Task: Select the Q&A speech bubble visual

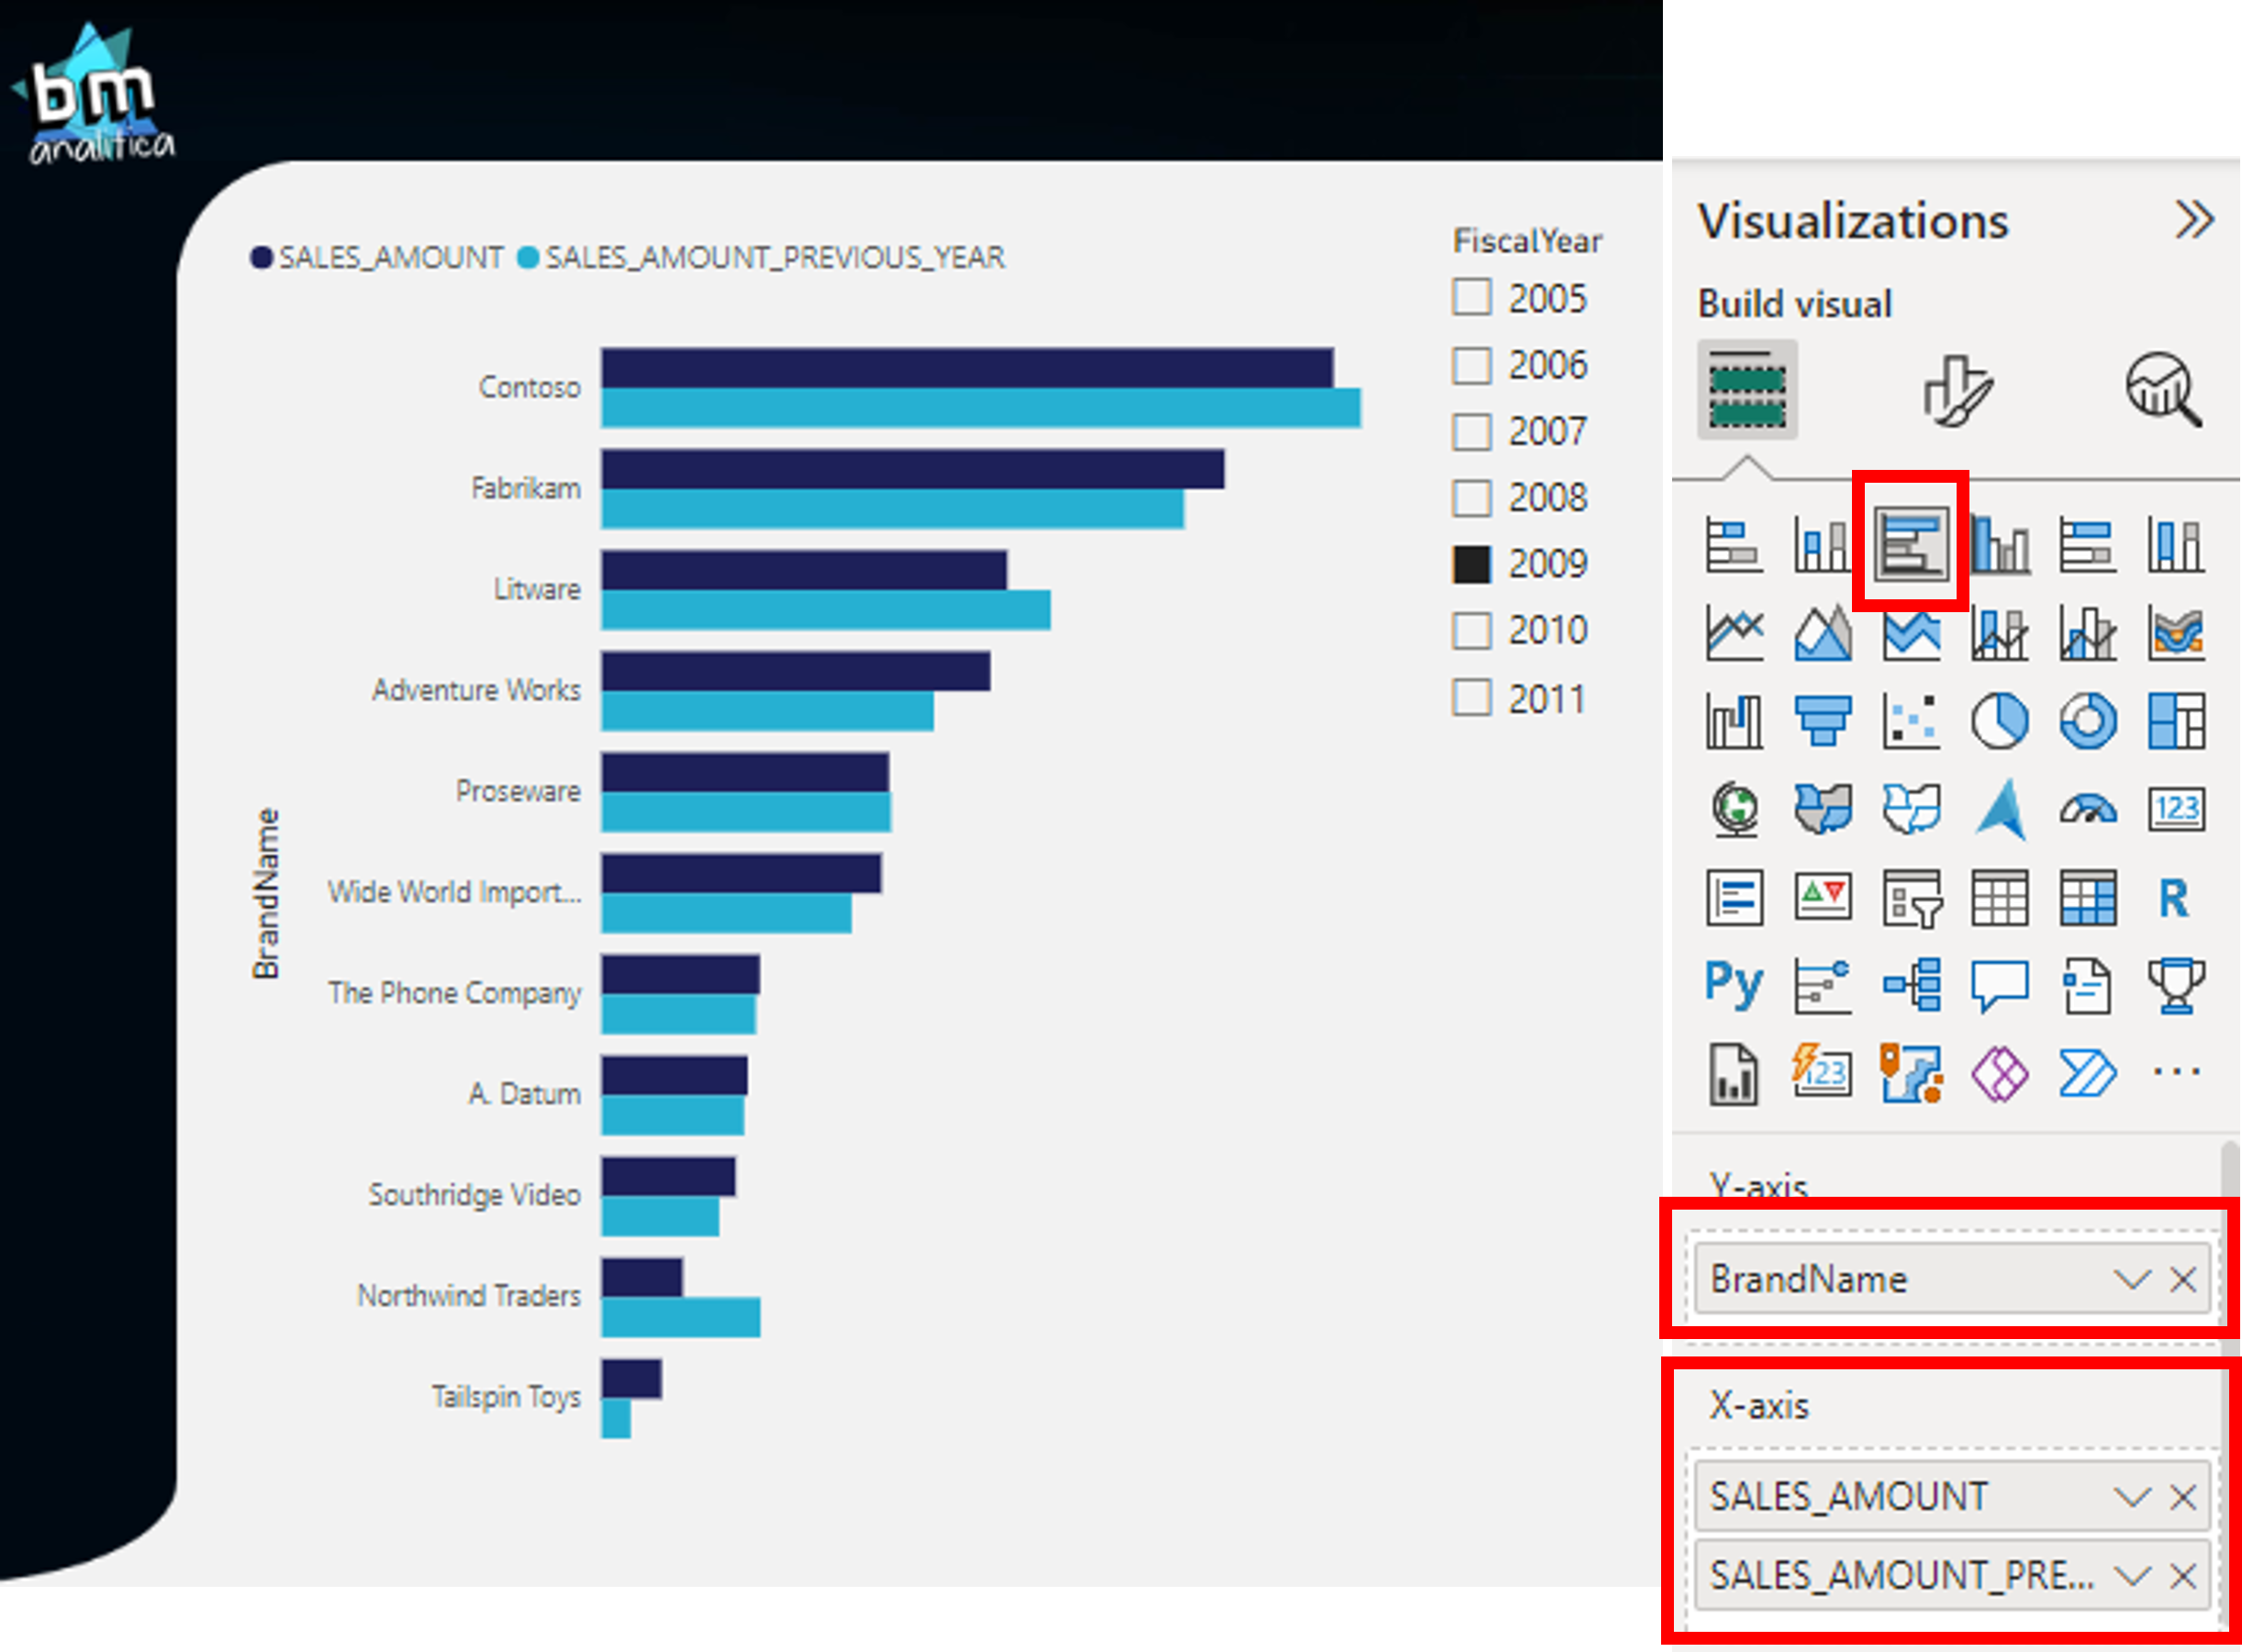Action: [1999, 985]
